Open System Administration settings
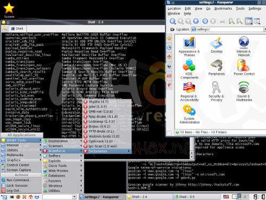 189,114
